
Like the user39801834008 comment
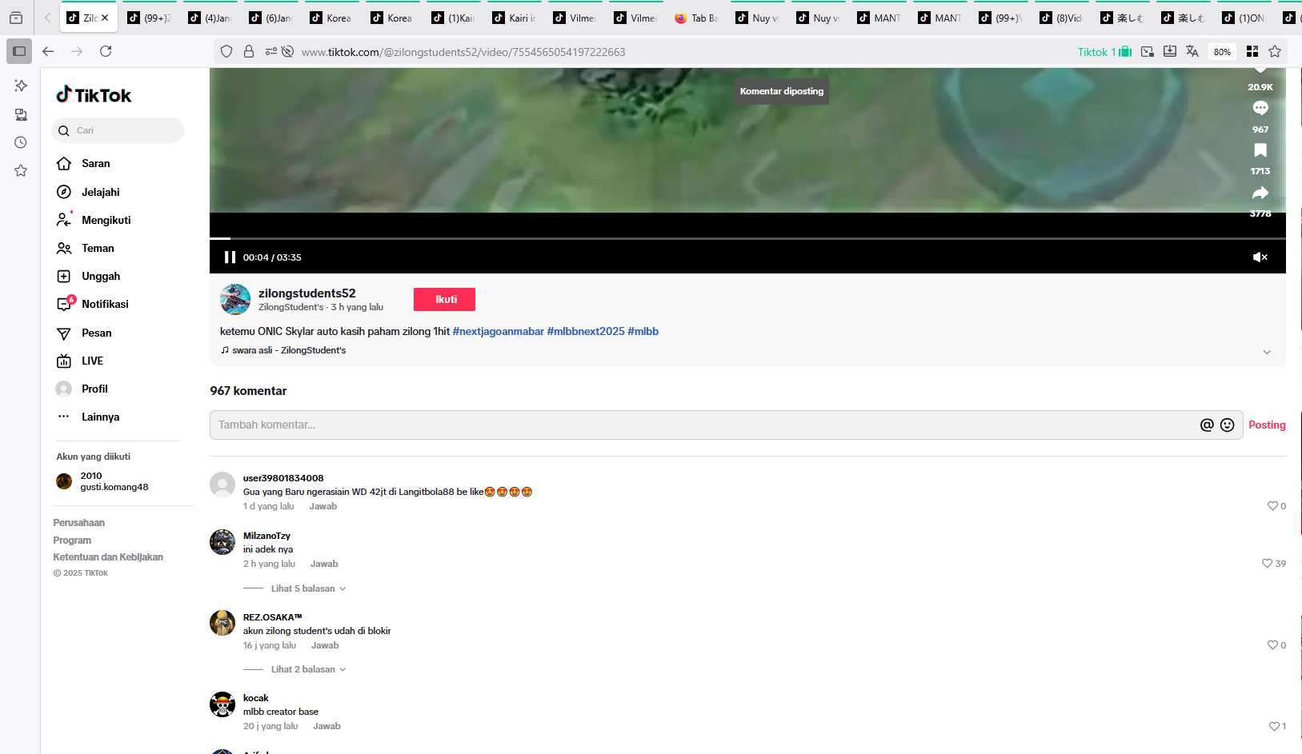click(x=1272, y=506)
